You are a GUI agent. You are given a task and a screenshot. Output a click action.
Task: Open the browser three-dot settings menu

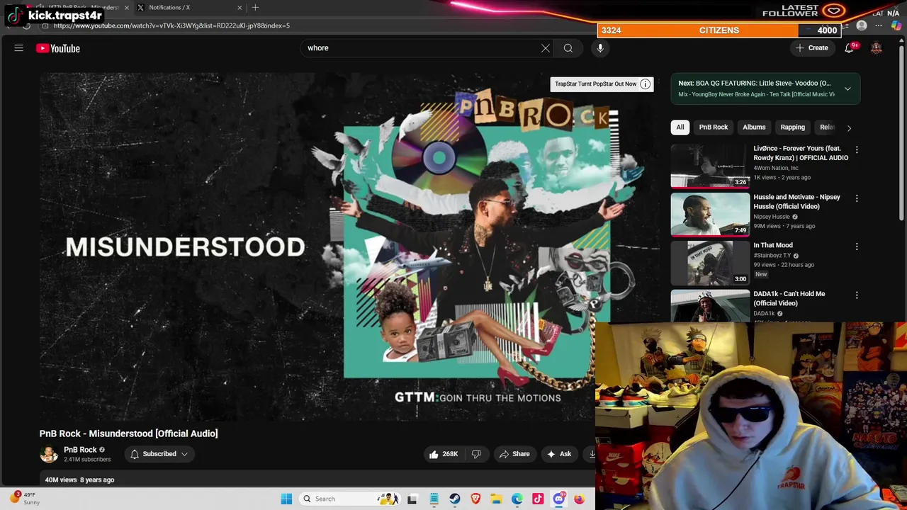(879, 26)
